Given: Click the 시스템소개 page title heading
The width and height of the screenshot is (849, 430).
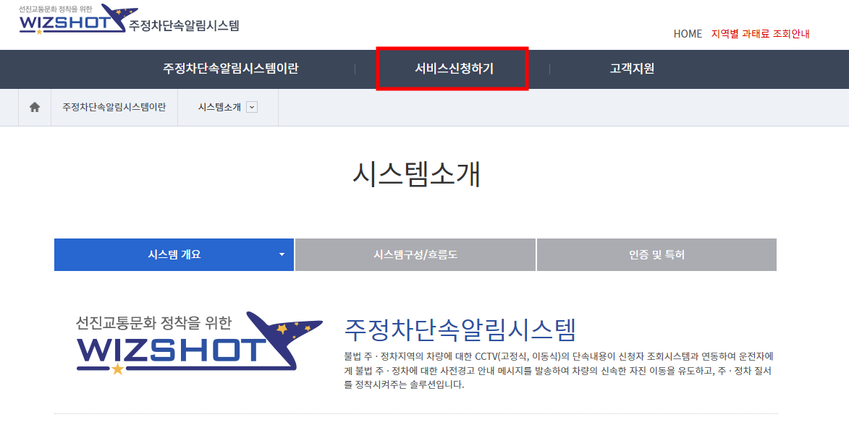Looking at the screenshot, I should tap(417, 174).
